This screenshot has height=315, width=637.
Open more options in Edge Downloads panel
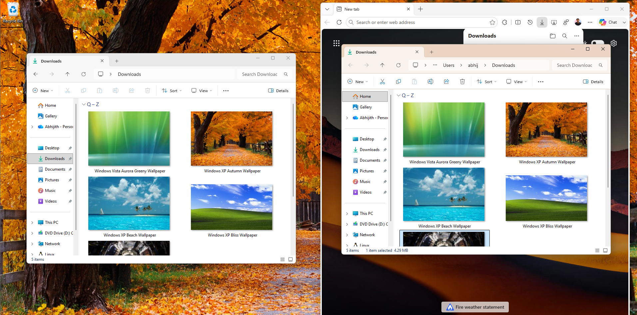coord(577,36)
